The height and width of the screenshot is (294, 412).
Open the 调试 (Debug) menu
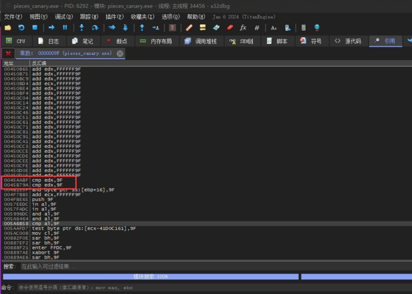click(x=64, y=17)
